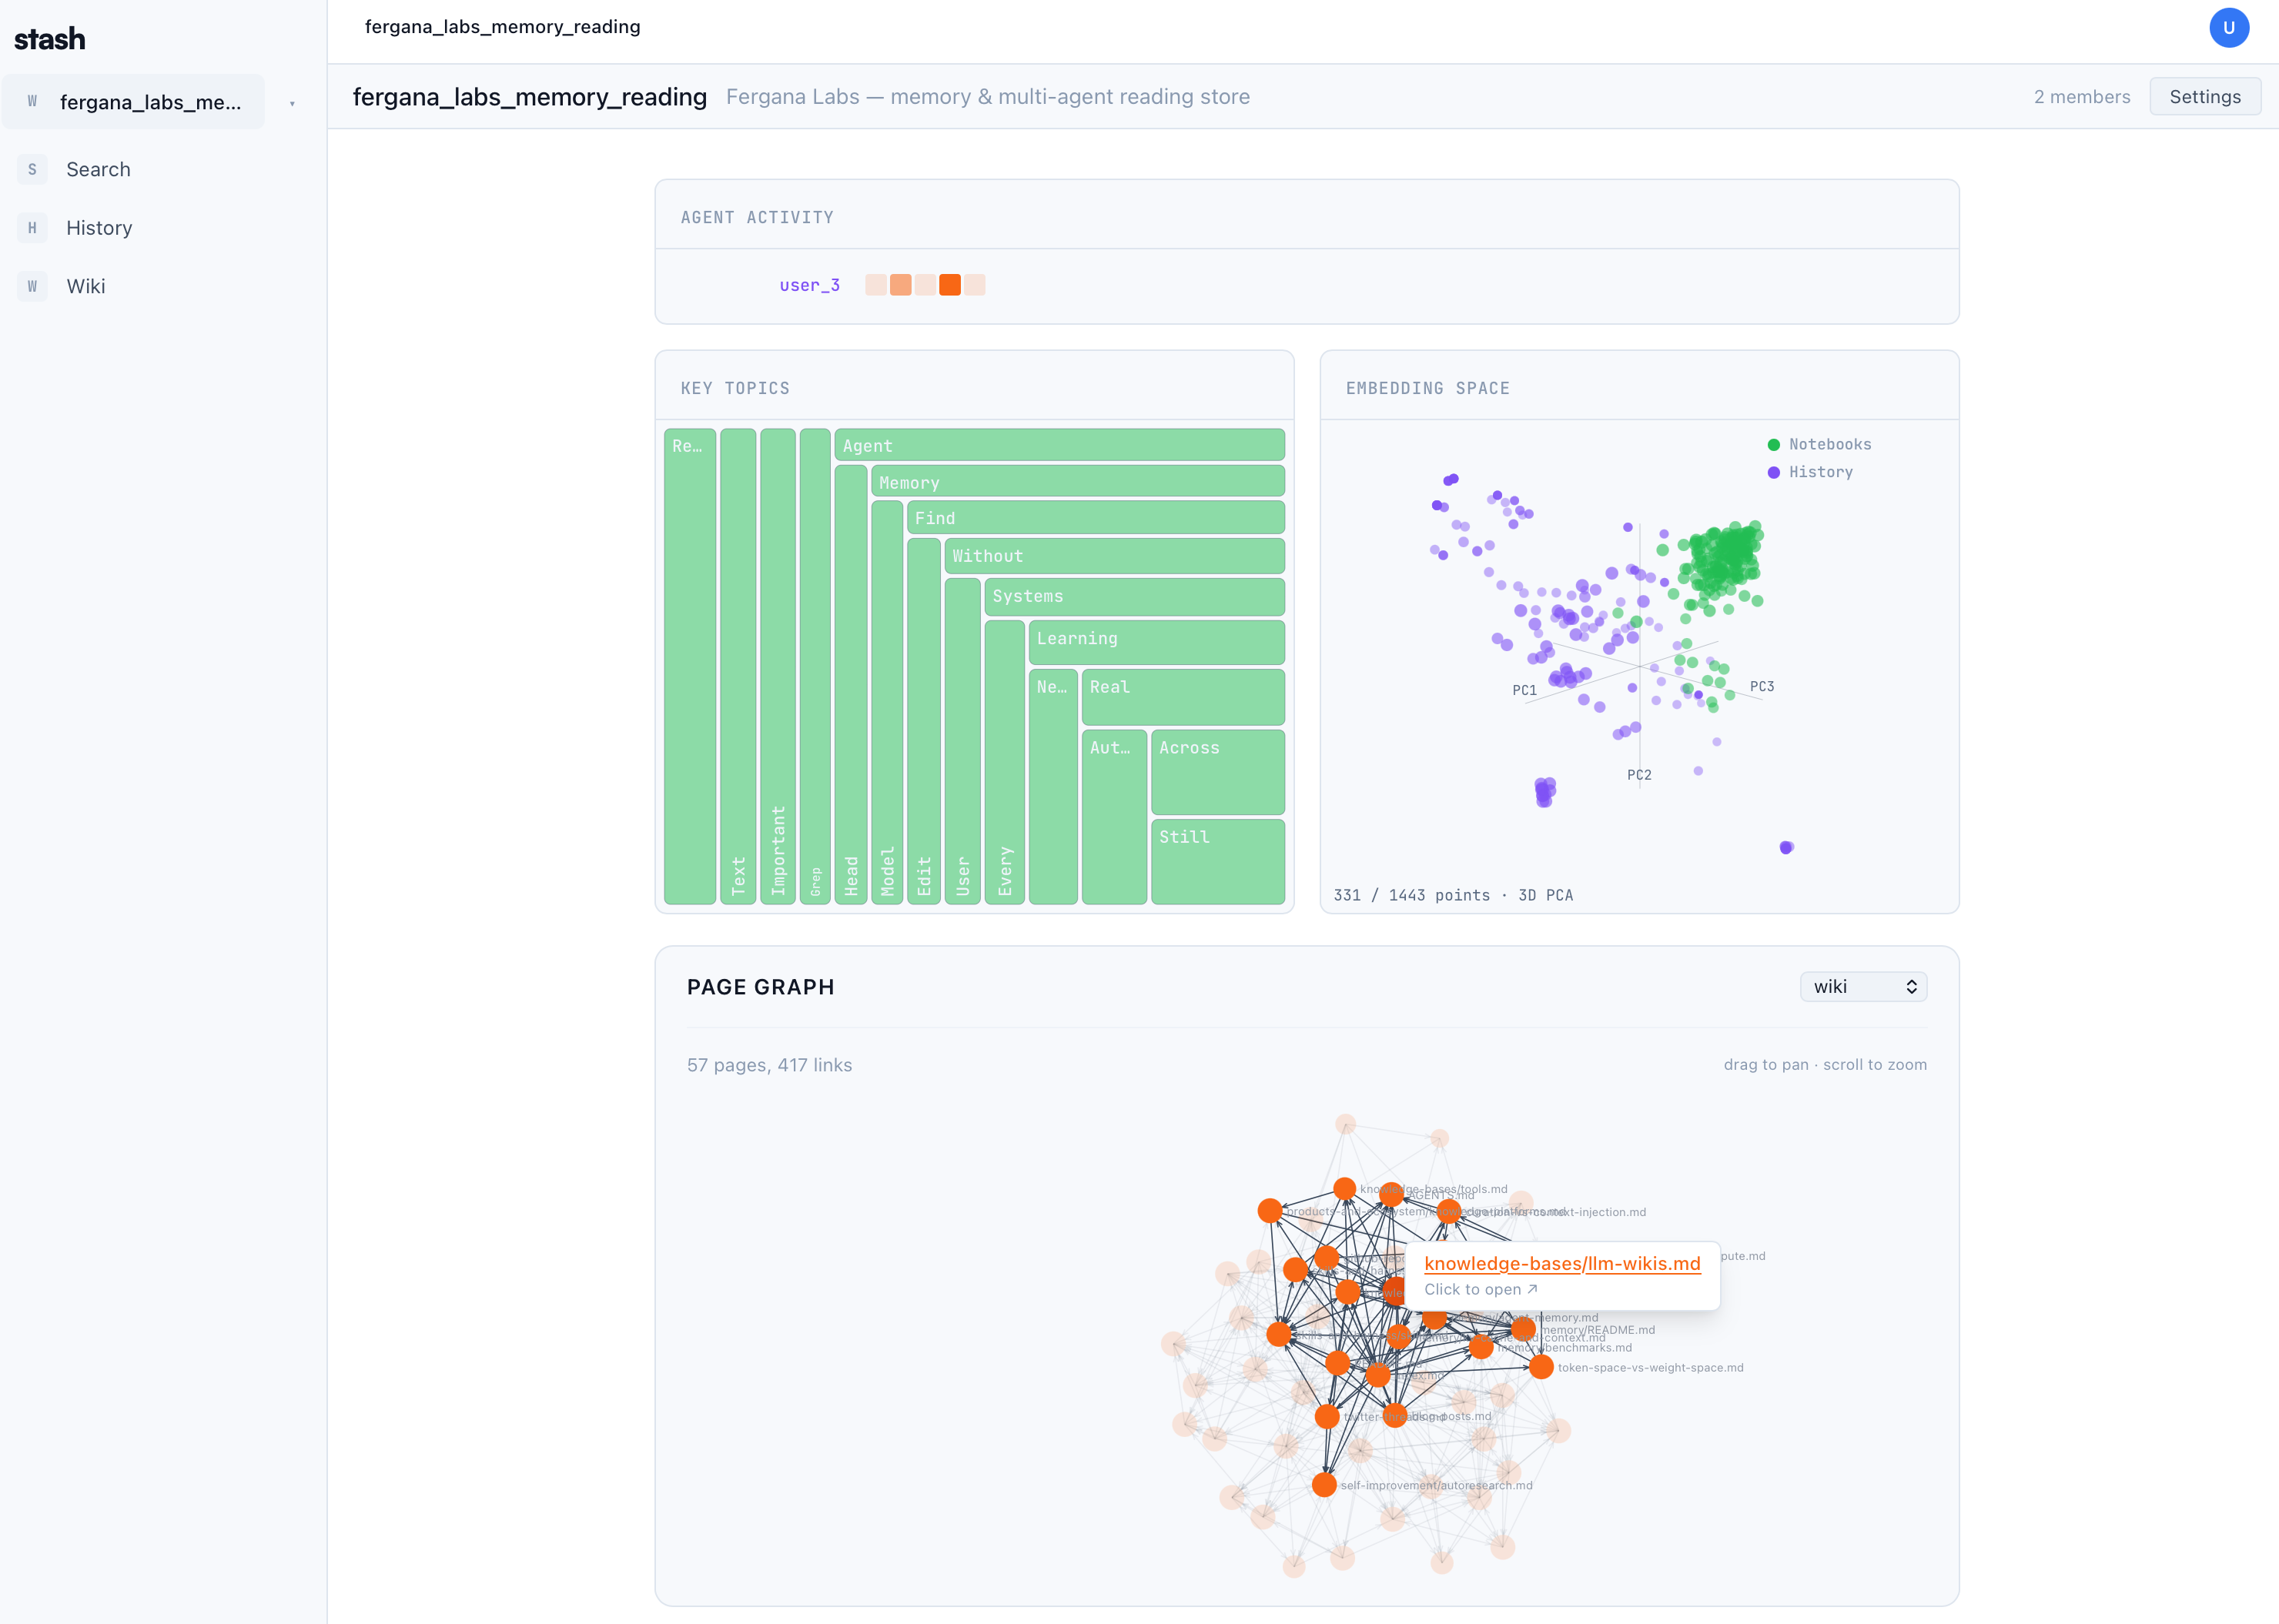Image resolution: width=2279 pixels, height=1624 pixels.
Task: Click the self-improvement/autoresearch.md graph node
Action: pyautogui.click(x=1324, y=1485)
